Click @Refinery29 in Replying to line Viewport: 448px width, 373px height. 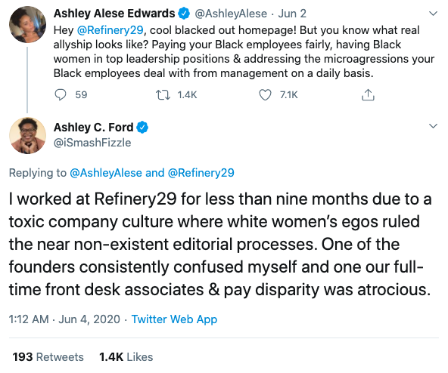point(201,173)
